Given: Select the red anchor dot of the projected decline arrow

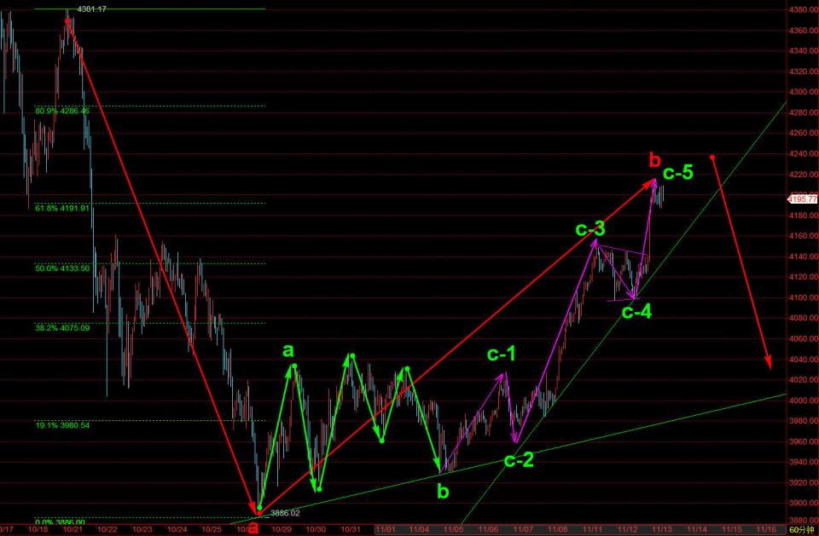Looking at the screenshot, I should coord(712,157).
